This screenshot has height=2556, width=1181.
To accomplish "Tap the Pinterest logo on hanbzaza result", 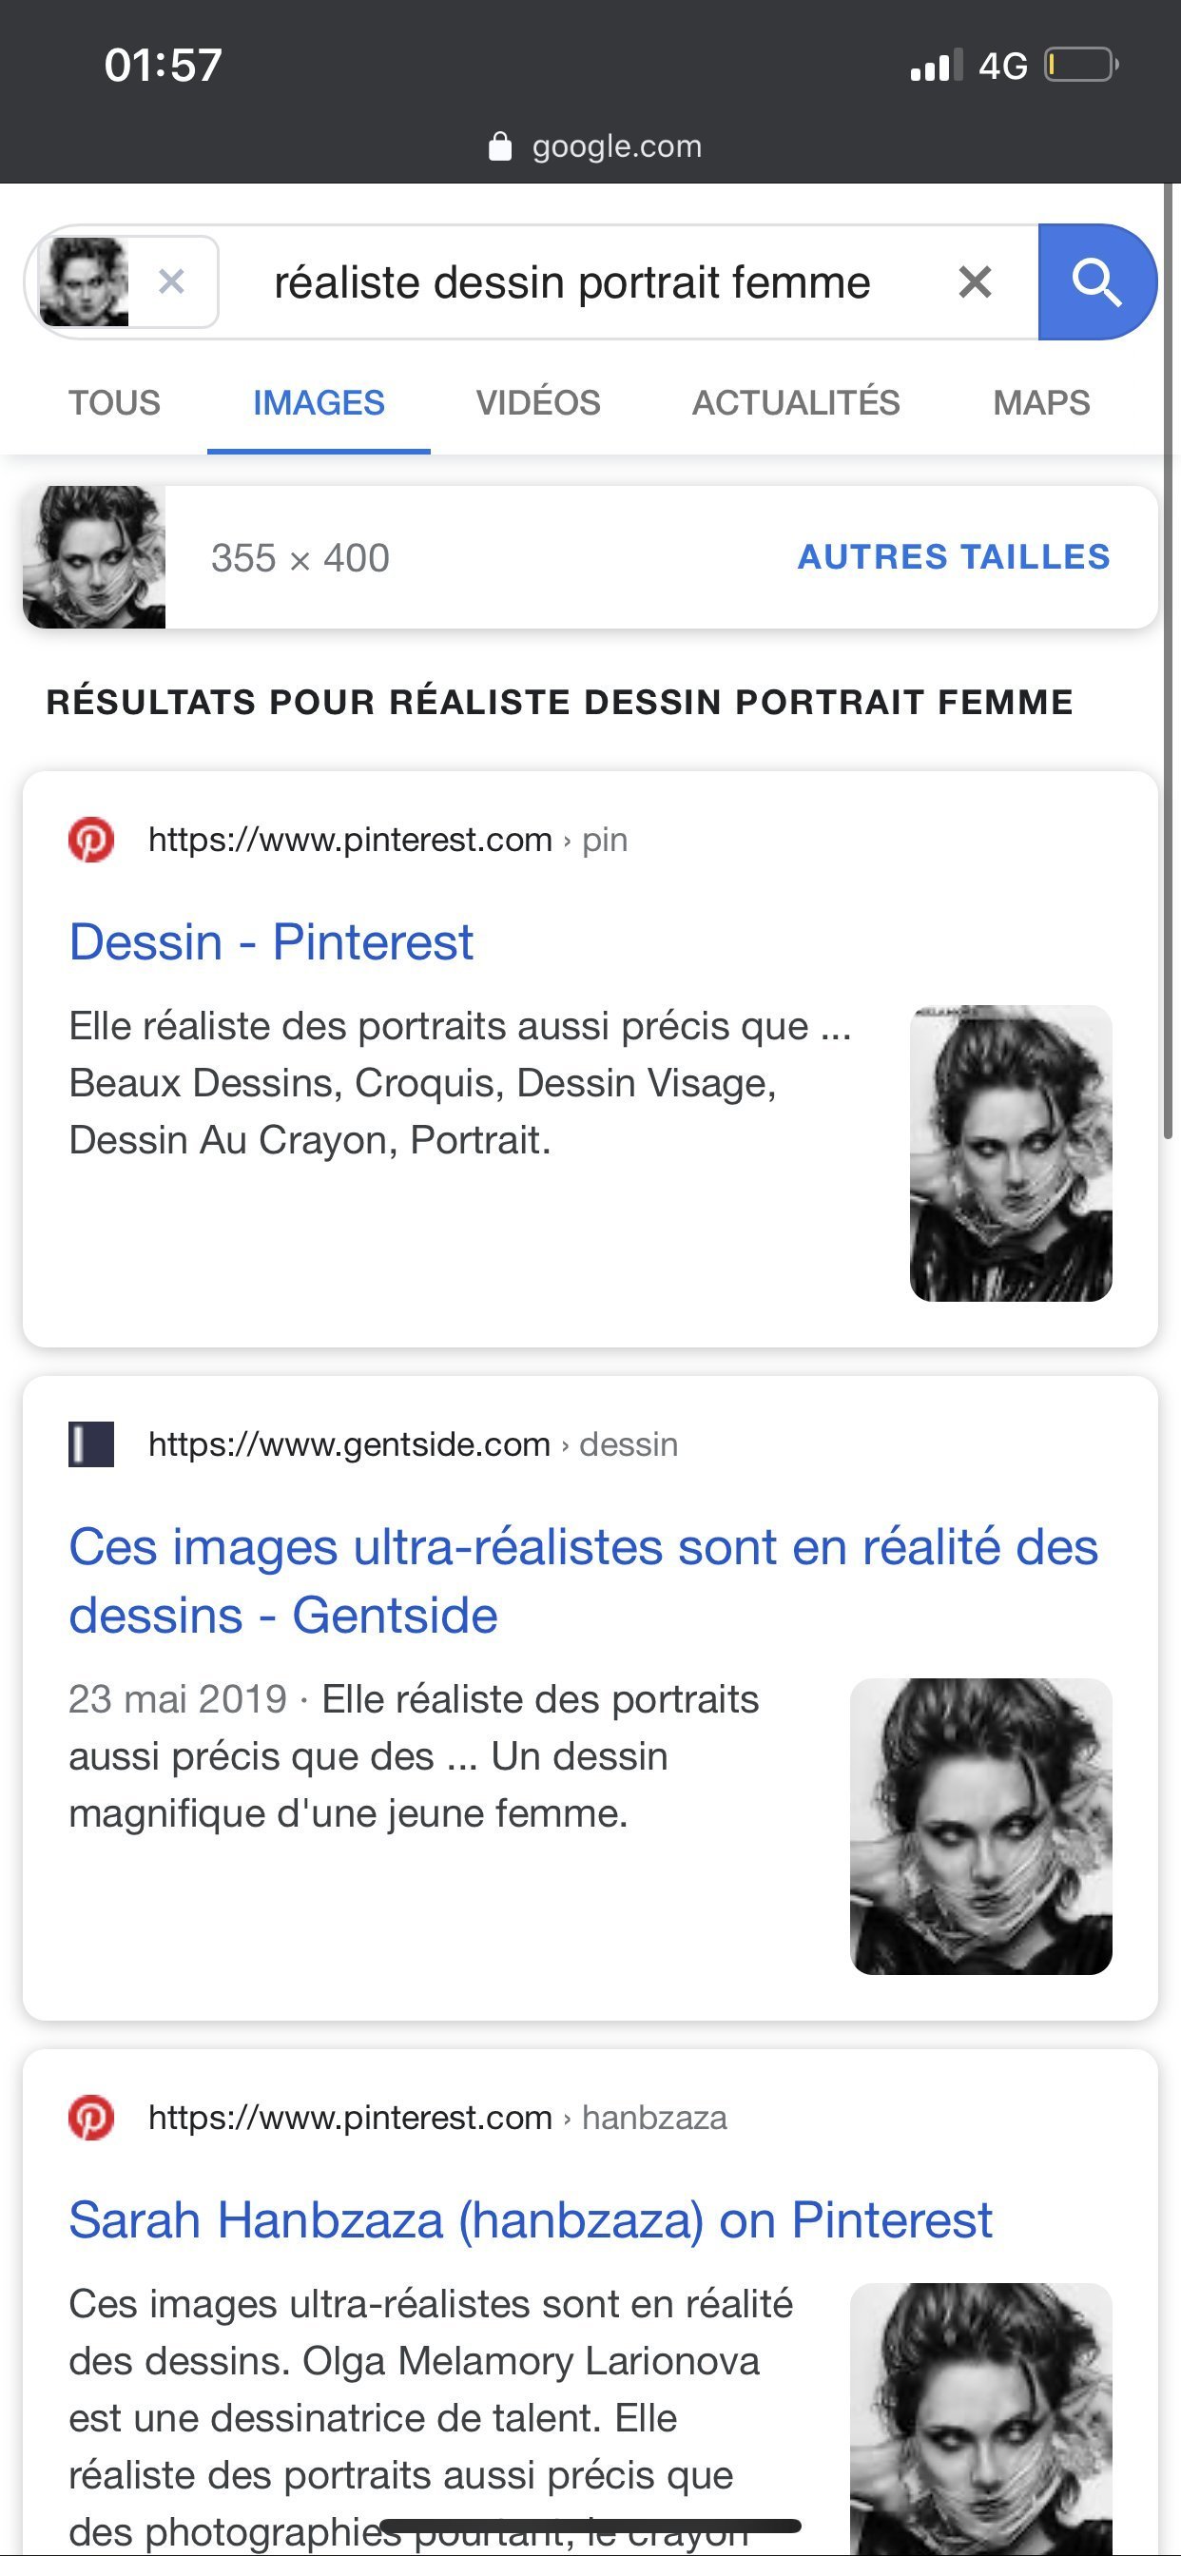I will click(x=91, y=2118).
